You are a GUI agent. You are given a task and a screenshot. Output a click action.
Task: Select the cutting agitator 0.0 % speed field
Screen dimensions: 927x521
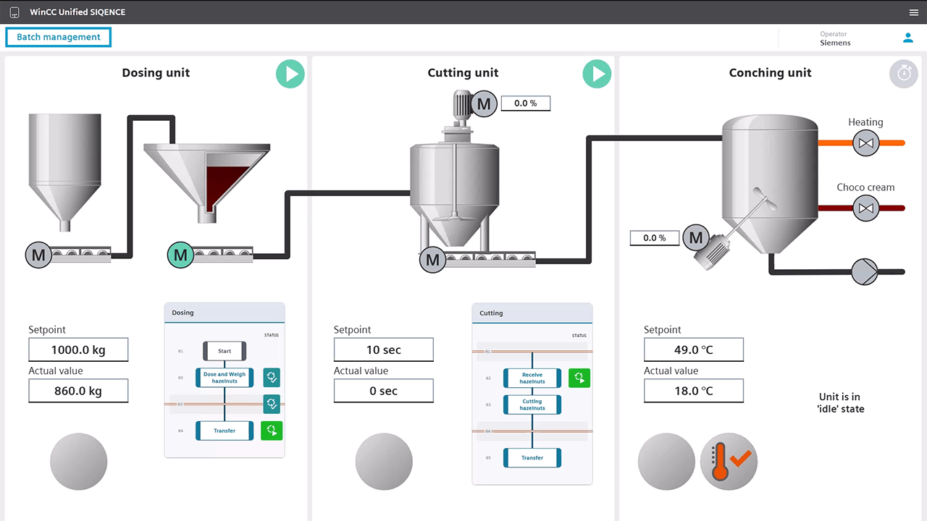[x=526, y=103]
